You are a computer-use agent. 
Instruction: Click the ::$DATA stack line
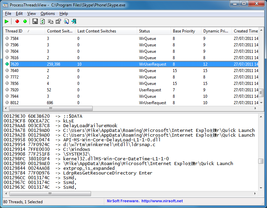pos(43,116)
